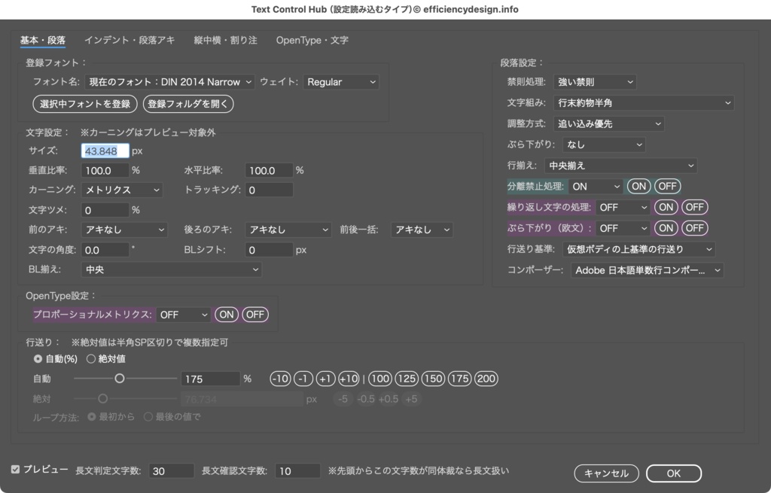
Task: Turn プロポーショナルメトリクス OFF with pill button
Action: point(255,315)
